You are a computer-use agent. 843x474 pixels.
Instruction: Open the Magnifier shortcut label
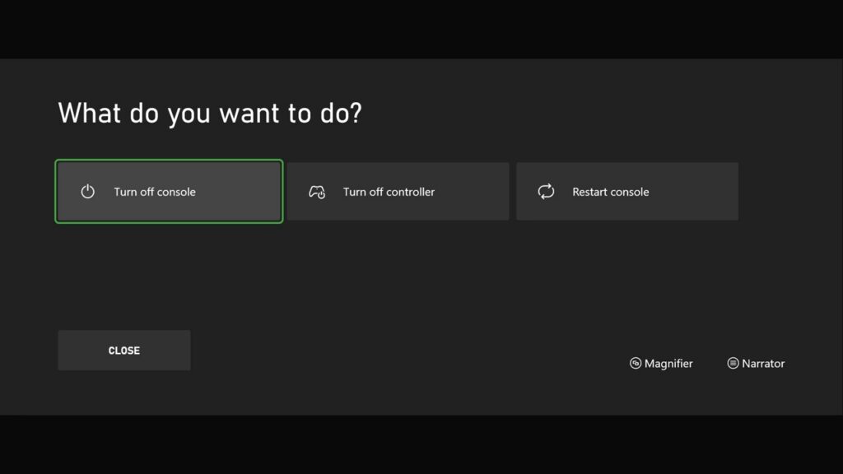(668, 364)
